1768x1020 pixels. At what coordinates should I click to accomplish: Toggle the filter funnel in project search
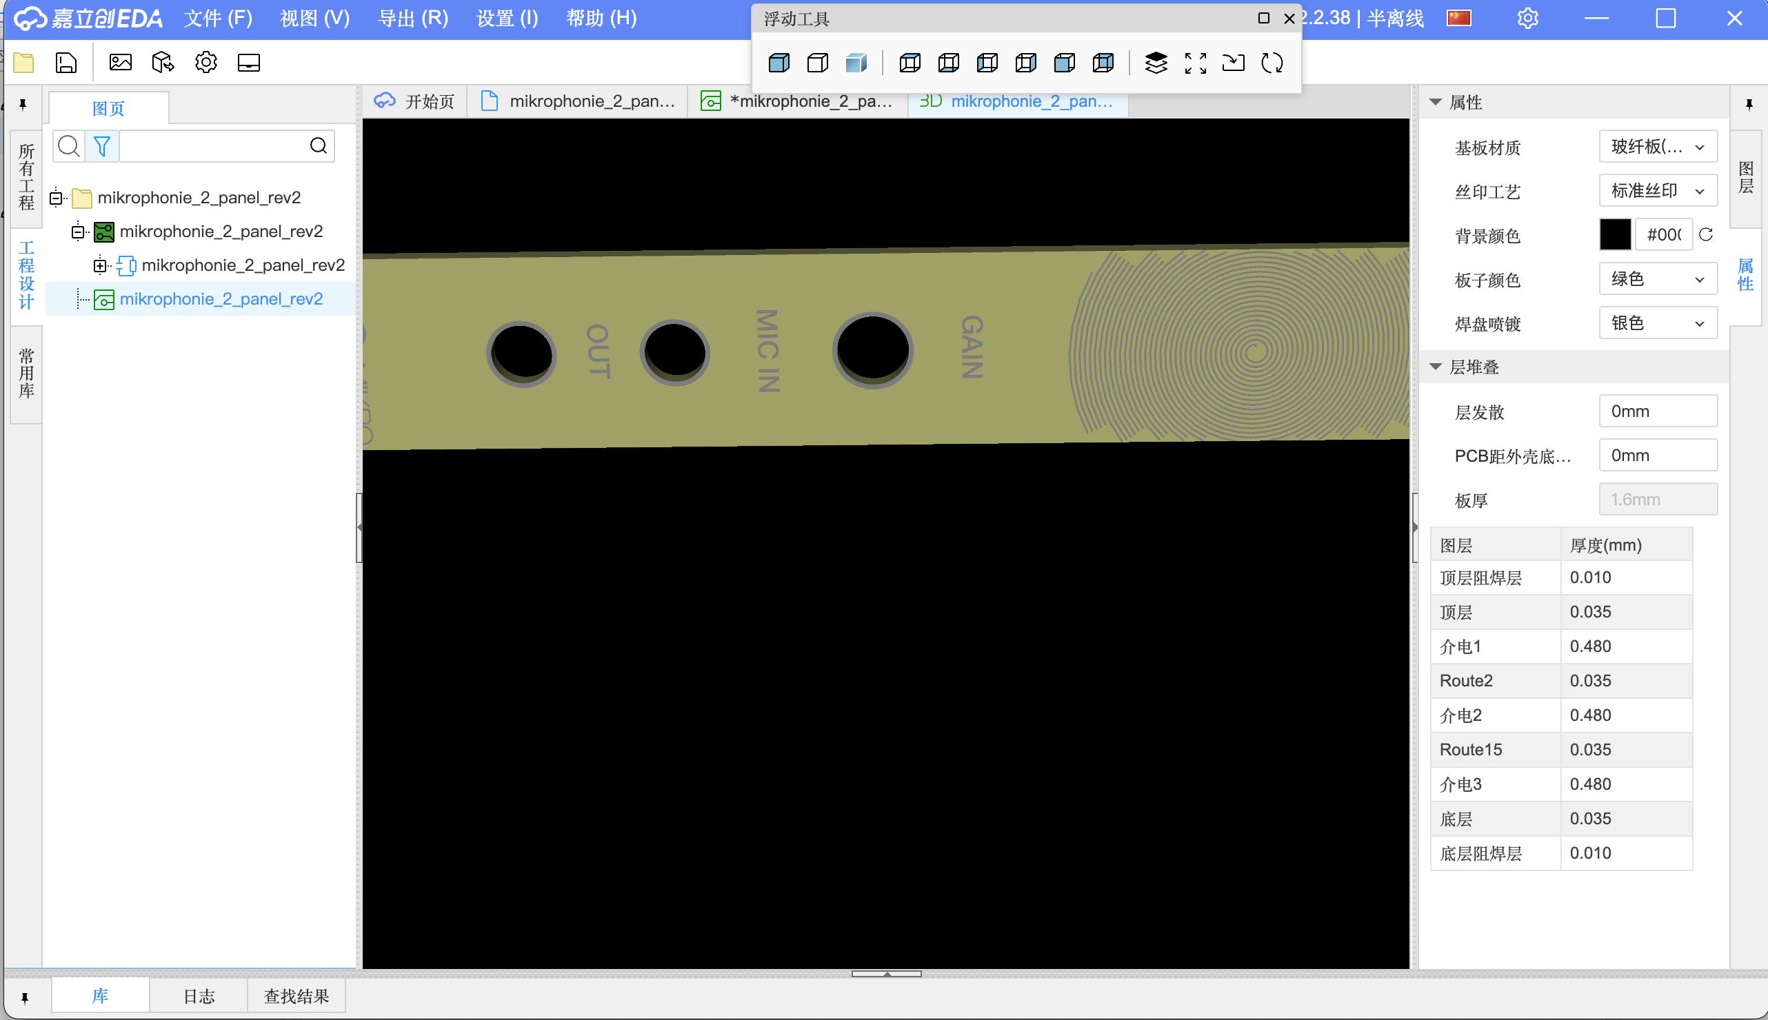click(x=102, y=145)
